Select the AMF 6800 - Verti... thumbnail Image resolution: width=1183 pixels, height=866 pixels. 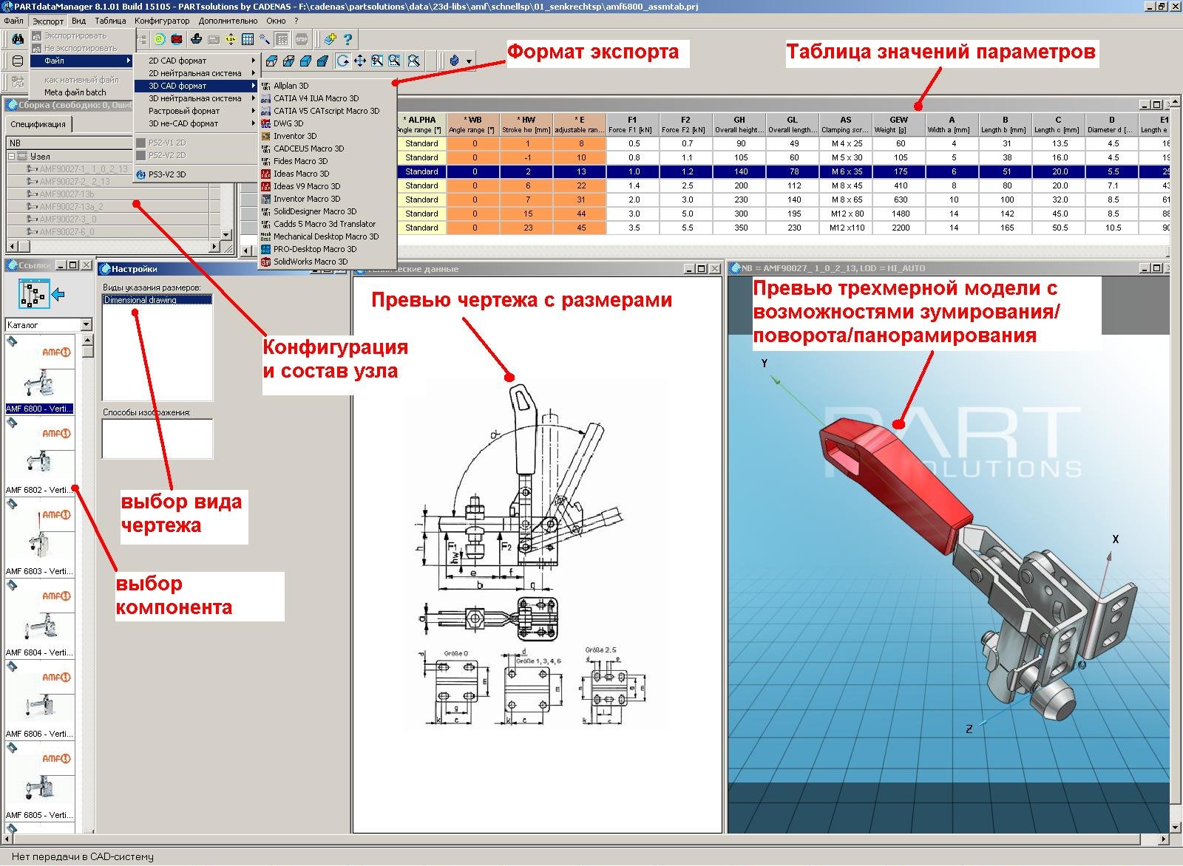tap(40, 374)
